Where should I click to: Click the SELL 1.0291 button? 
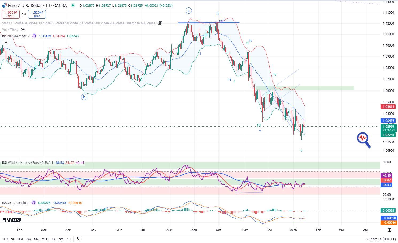pos(11,14)
